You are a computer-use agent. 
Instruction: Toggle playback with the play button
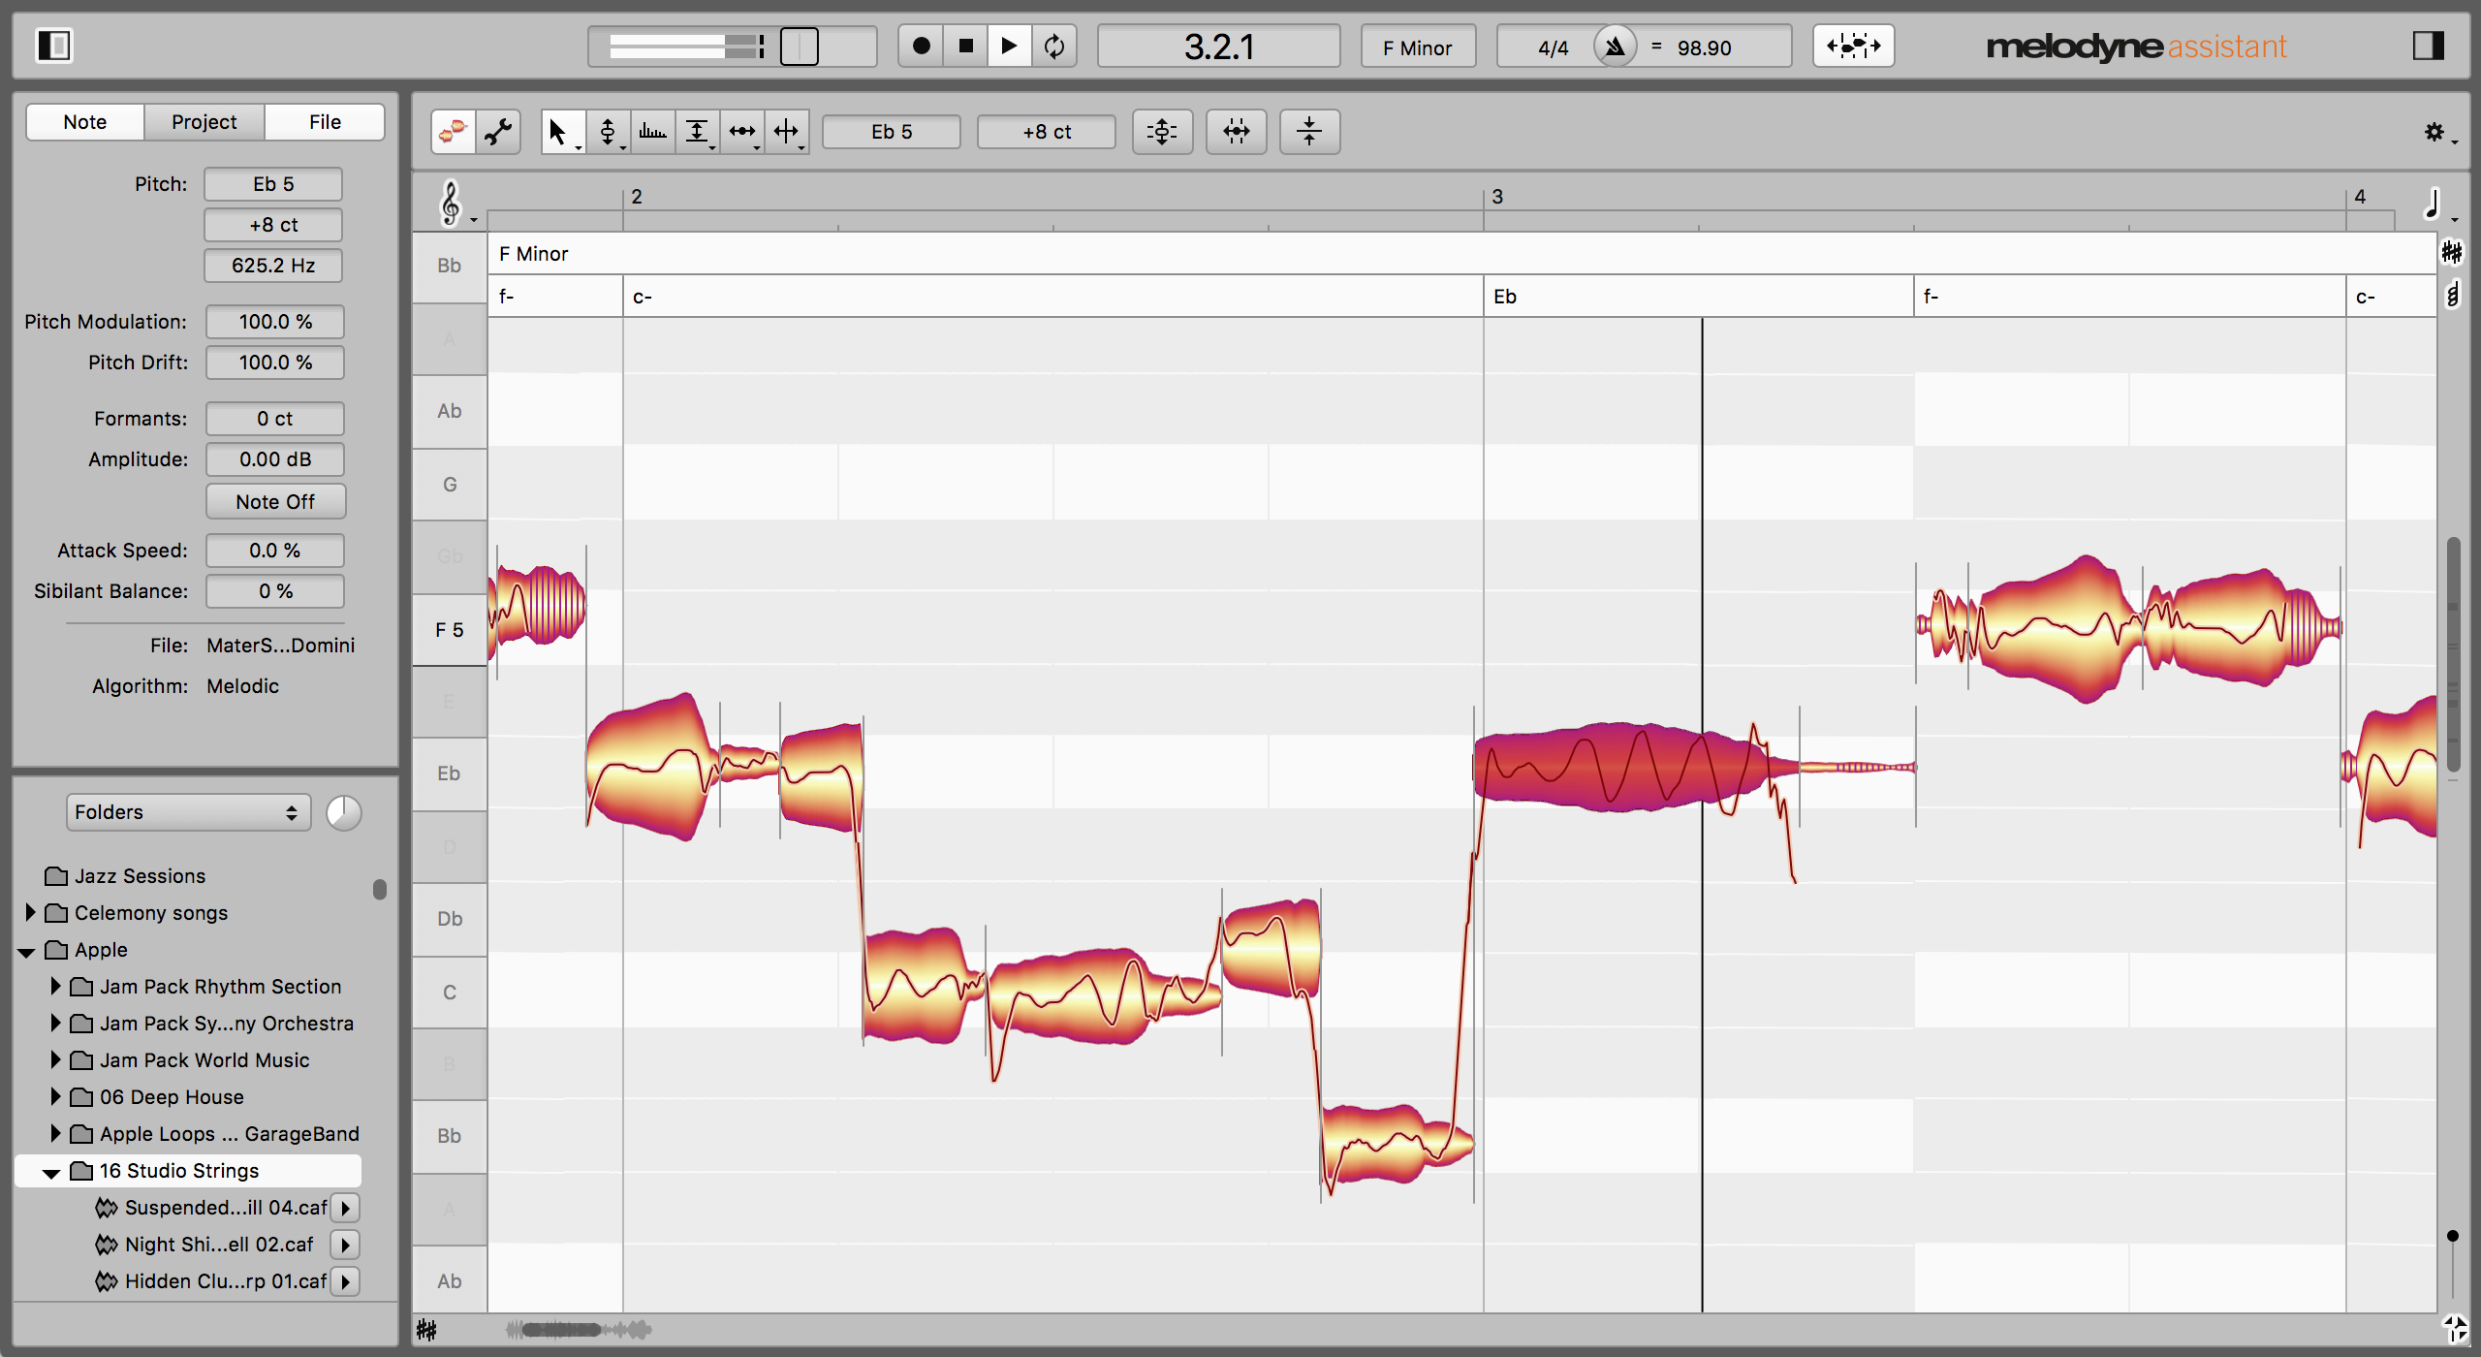(x=1008, y=47)
